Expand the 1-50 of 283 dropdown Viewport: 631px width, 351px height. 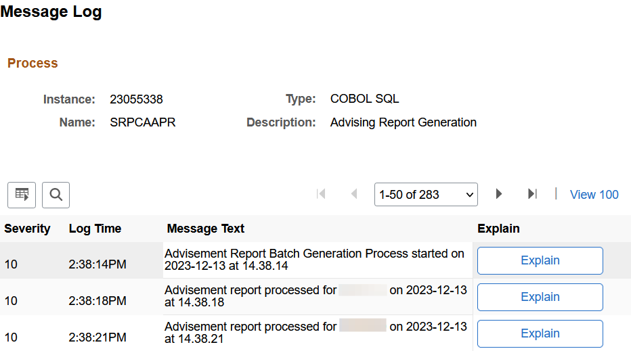(x=426, y=194)
